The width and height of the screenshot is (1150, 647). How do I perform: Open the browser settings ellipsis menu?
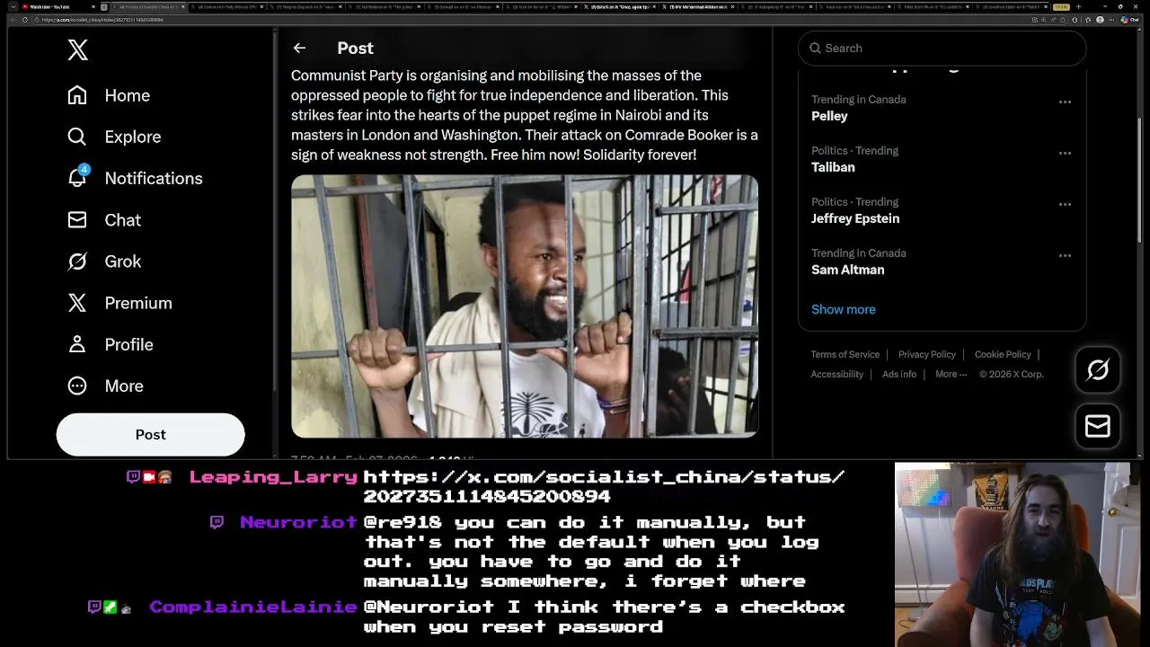[1111, 19]
